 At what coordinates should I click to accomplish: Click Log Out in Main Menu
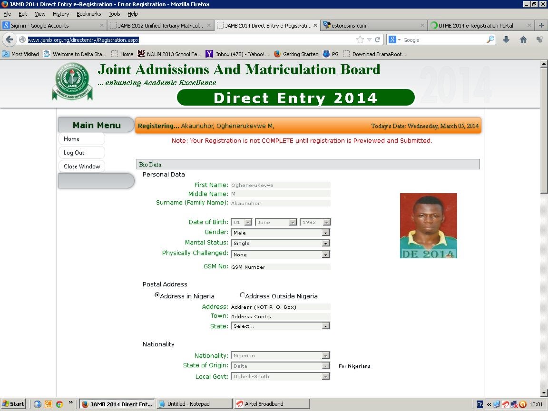pos(81,152)
